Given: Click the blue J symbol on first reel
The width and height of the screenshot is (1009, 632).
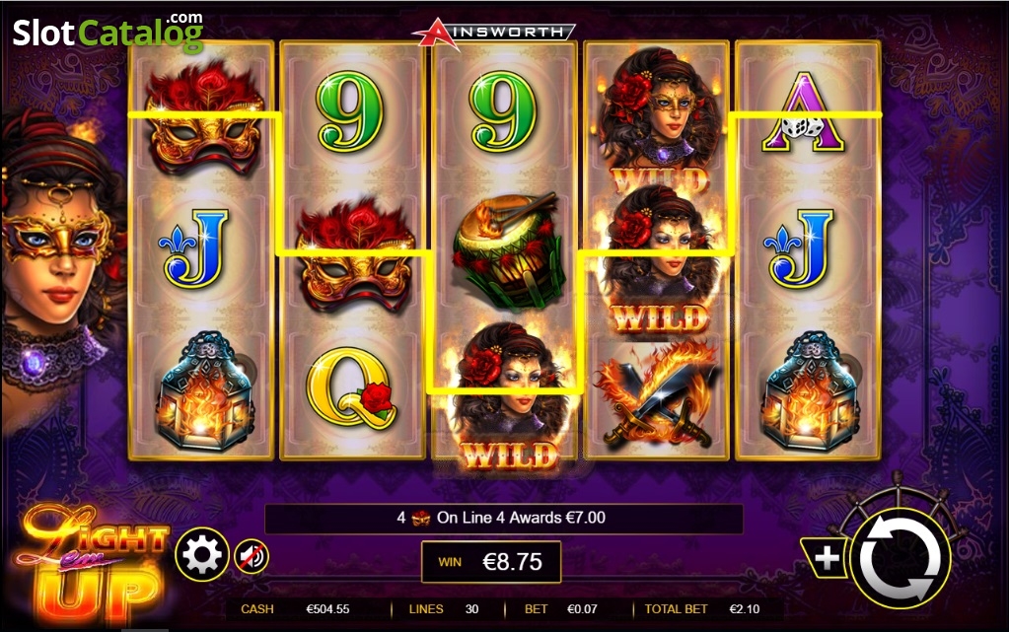Looking at the screenshot, I should (x=194, y=248).
